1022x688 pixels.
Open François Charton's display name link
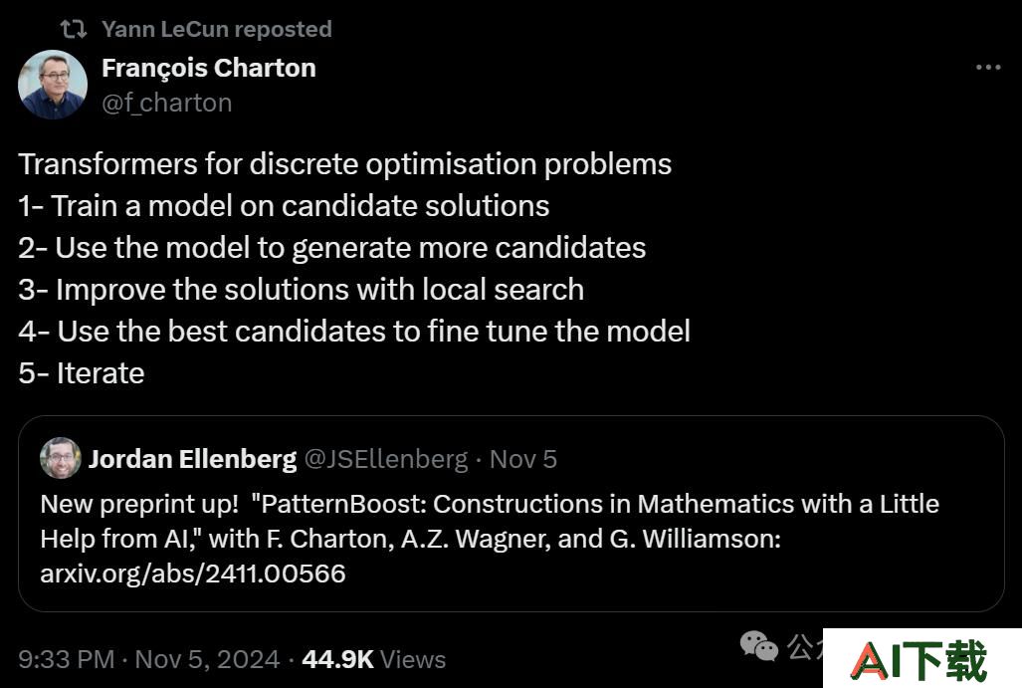coord(209,68)
